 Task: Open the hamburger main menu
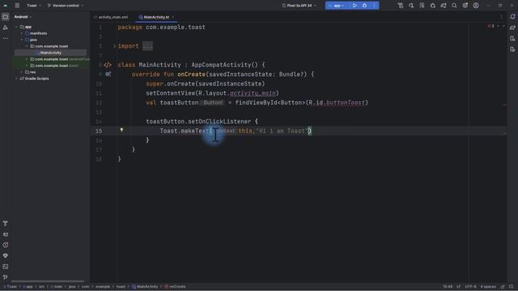tap(17, 6)
